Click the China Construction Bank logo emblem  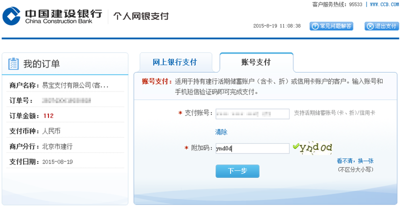coord(11,15)
